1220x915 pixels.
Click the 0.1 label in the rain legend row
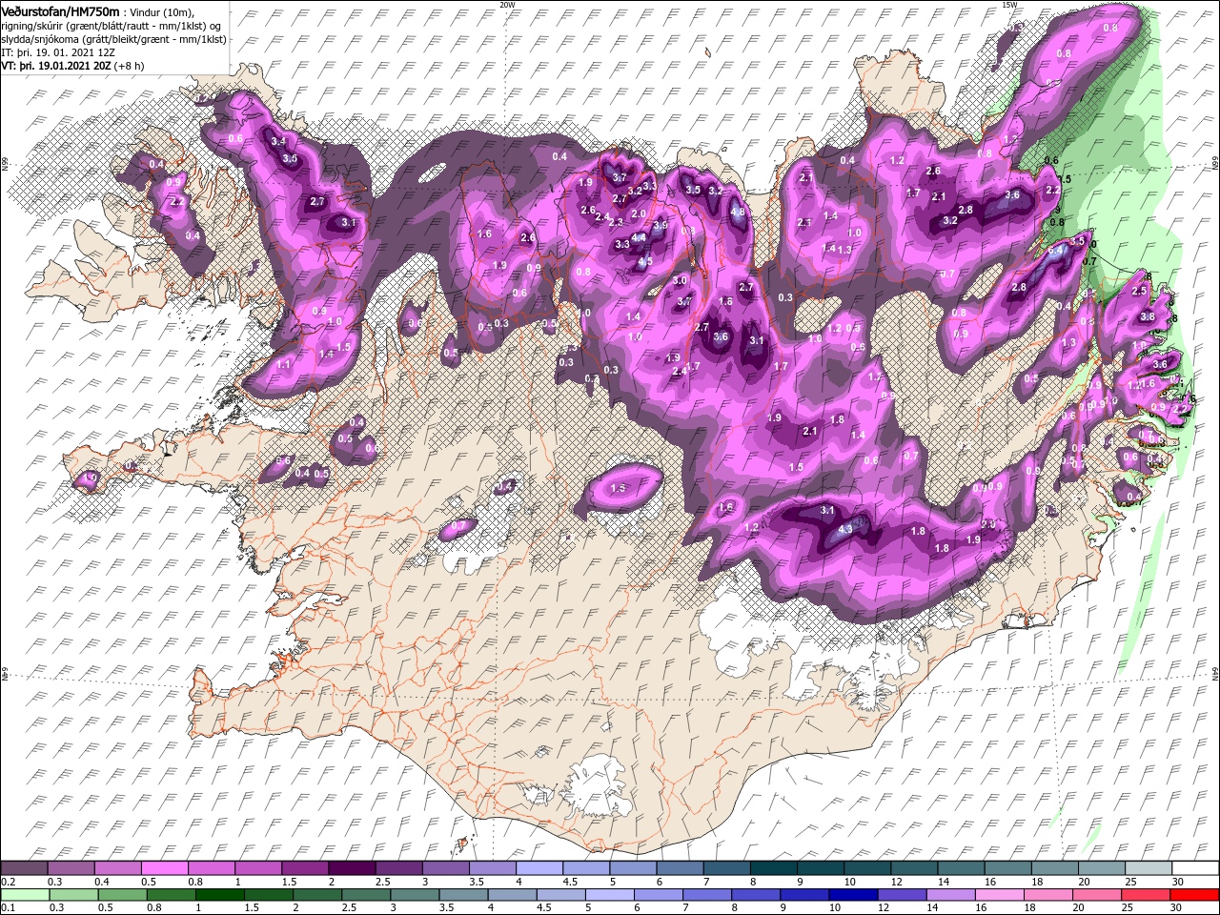tap(8, 908)
